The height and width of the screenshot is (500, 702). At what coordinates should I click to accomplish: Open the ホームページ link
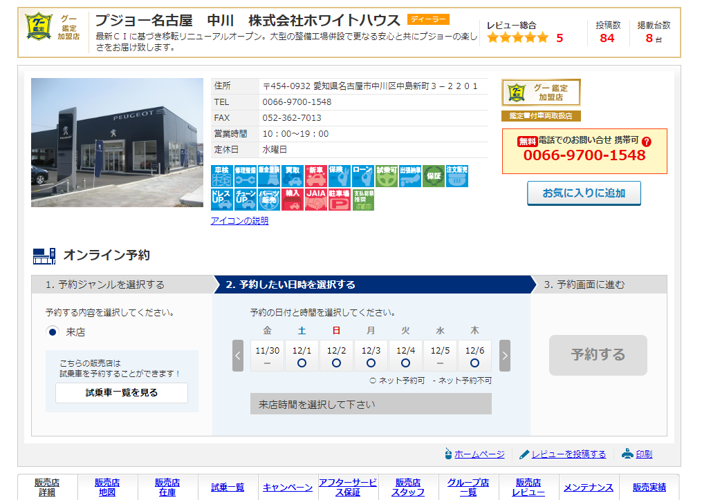click(x=479, y=454)
